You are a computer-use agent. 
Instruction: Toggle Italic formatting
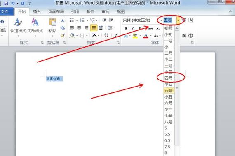(x=133, y=28)
